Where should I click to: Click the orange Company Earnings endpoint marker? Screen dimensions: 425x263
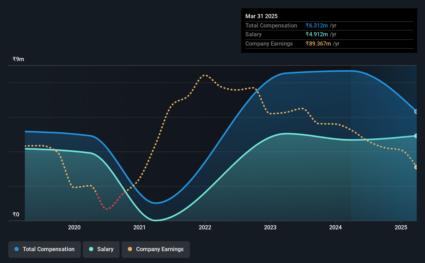[416, 167]
